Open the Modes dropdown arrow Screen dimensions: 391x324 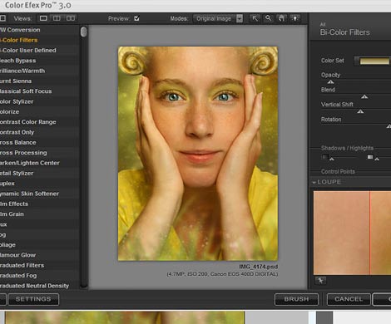click(x=240, y=18)
